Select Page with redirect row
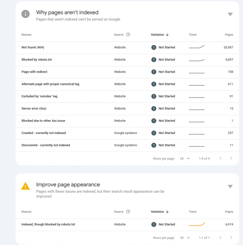The image size is (243, 245). [x=127, y=72]
